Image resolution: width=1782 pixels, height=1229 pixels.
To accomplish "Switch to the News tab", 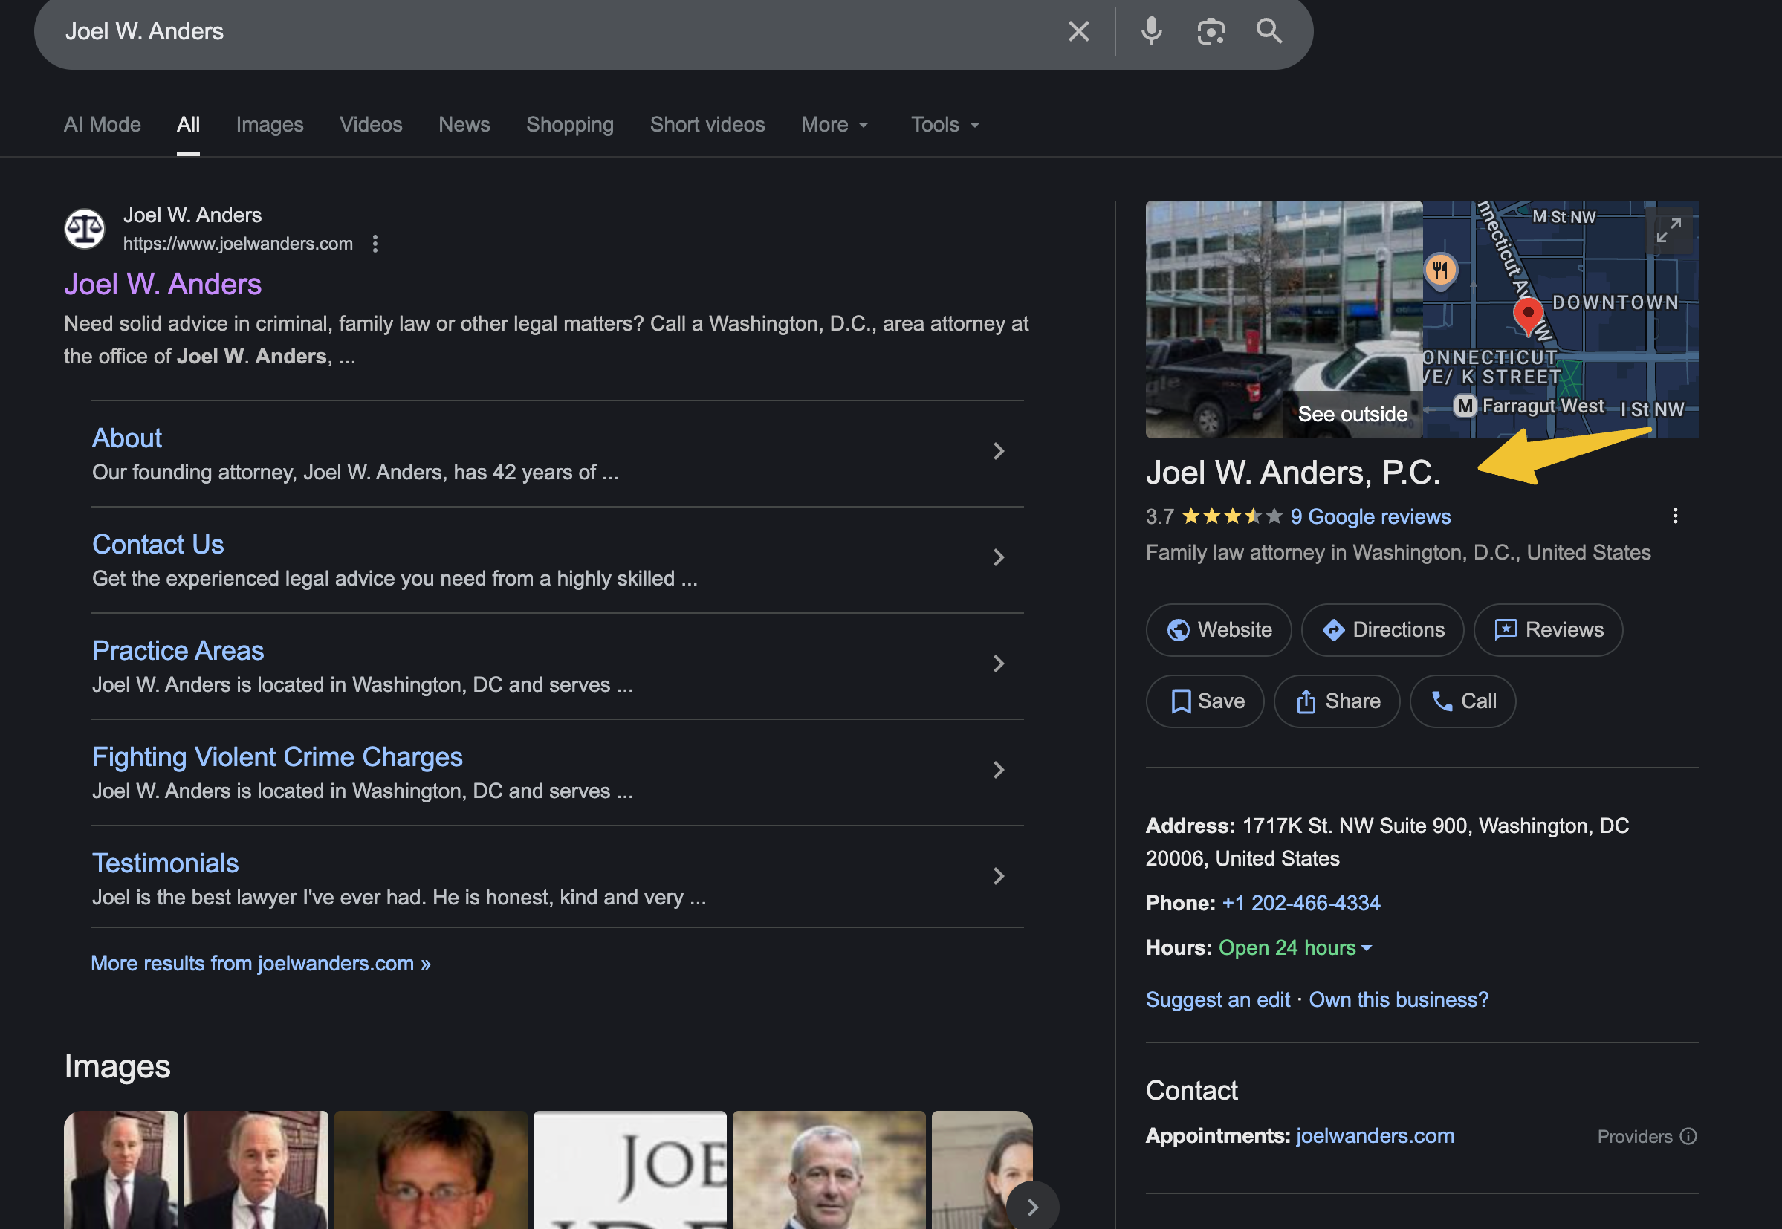I will click(464, 125).
